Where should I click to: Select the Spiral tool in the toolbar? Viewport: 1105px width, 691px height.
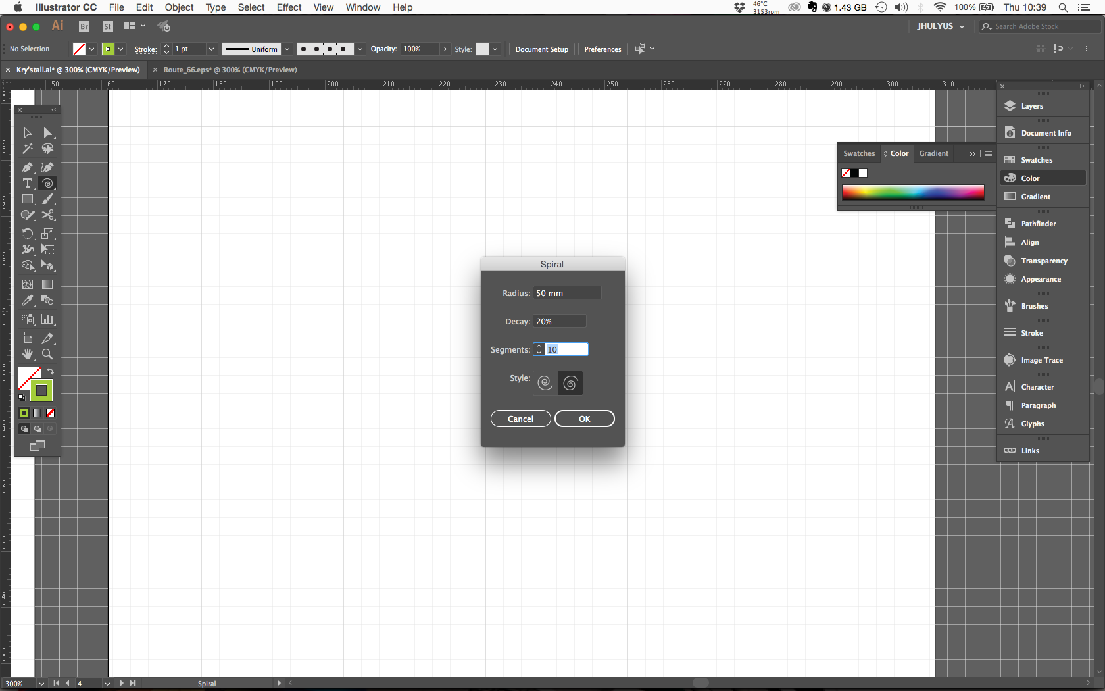[x=47, y=184]
